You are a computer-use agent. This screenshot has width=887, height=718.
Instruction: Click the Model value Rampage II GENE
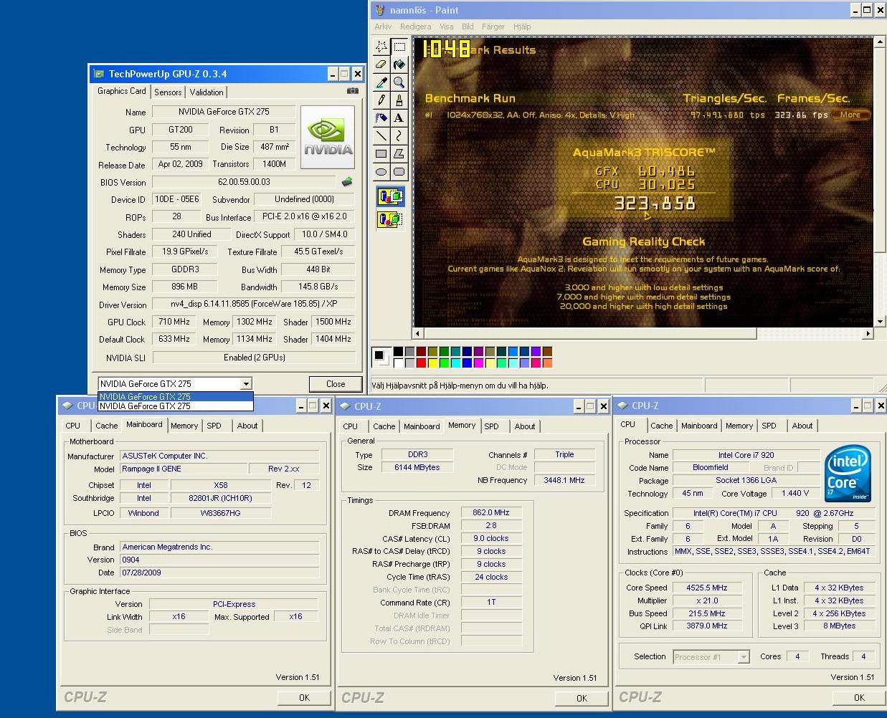pyautogui.click(x=183, y=469)
